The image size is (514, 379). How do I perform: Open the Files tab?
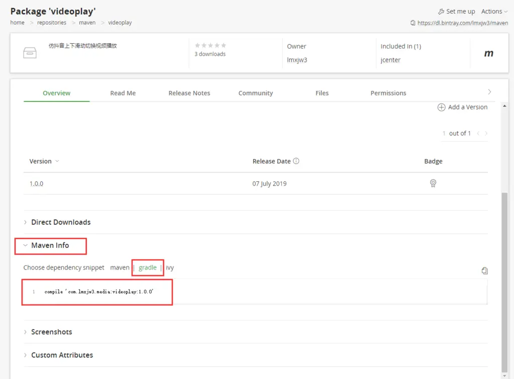(x=322, y=93)
